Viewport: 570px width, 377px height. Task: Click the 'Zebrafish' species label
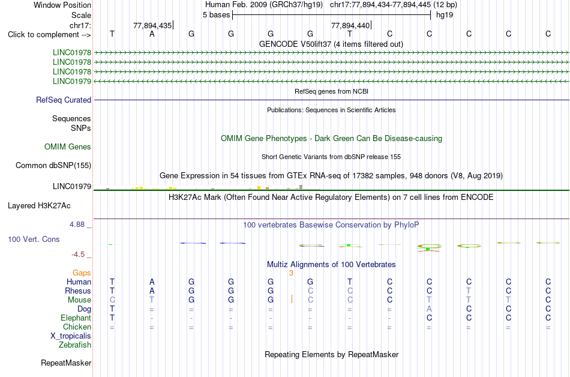[x=75, y=345]
